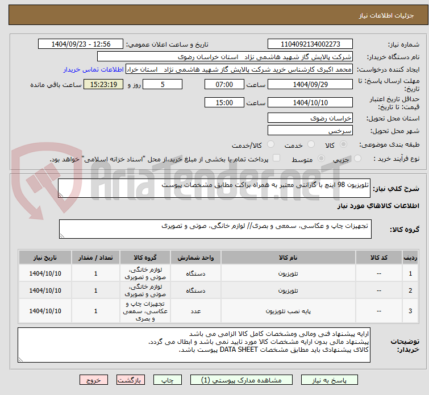Click the بازگشت back button
The width and height of the screenshot is (429, 395).
coord(131,380)
